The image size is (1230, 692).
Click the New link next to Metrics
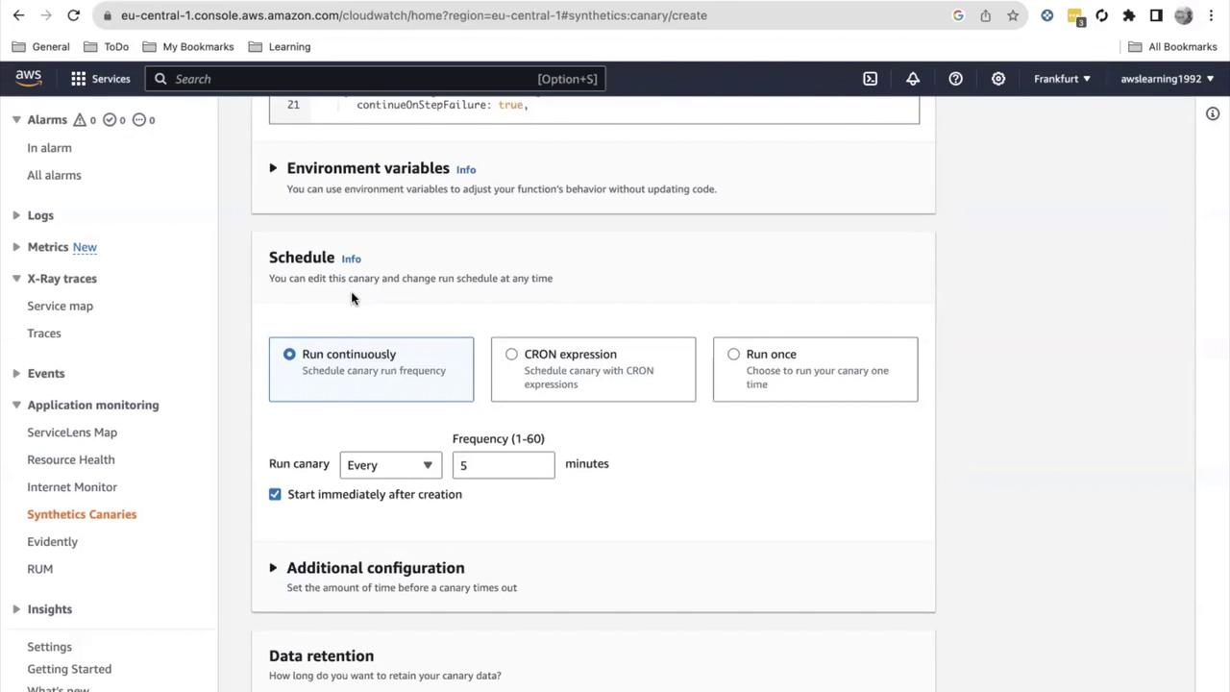click(x=85, y=247)
